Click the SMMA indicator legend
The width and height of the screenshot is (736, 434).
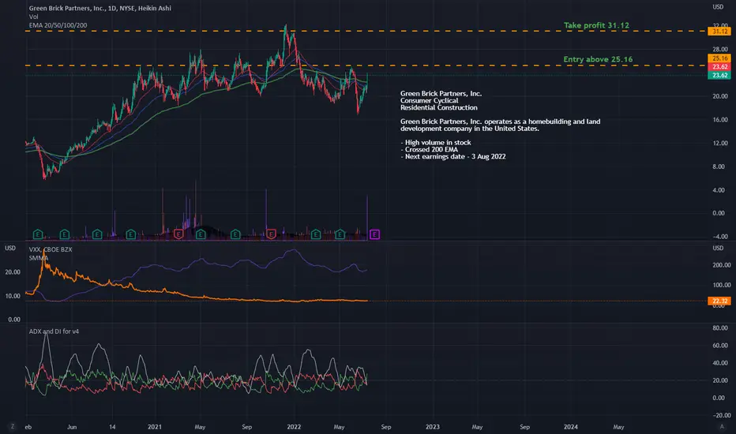tap(39, 258)
